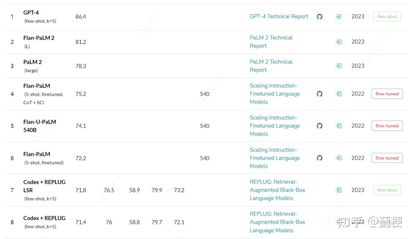Open the Codex + REPLUG LSR model entry
Viewport: 413px width, 239px height.
tap(44, 186)
